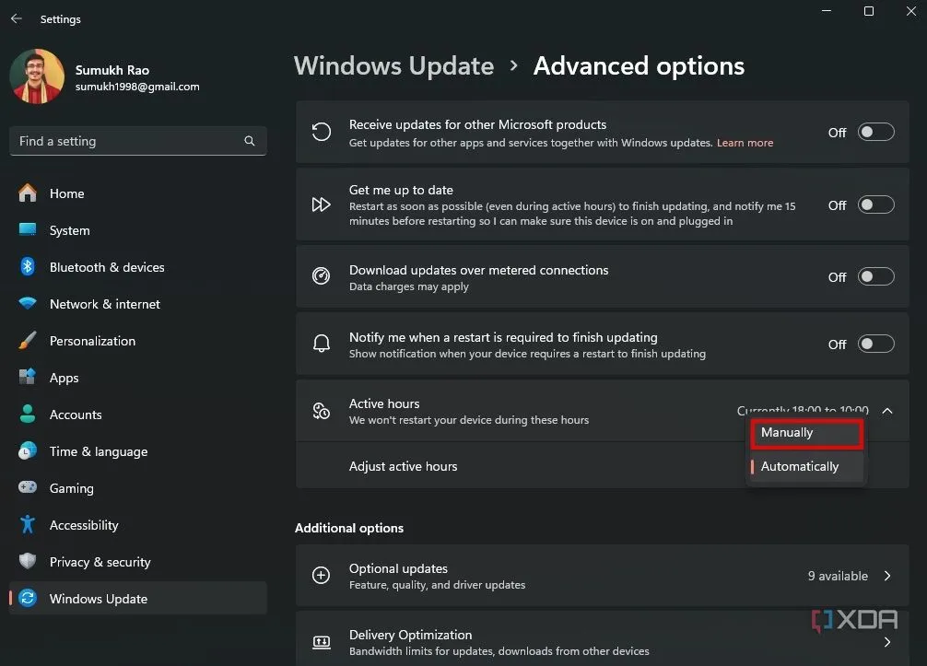Open Accessibility settings
The width and height of the screenshot is (927, 666).
[x=137, y=525]
